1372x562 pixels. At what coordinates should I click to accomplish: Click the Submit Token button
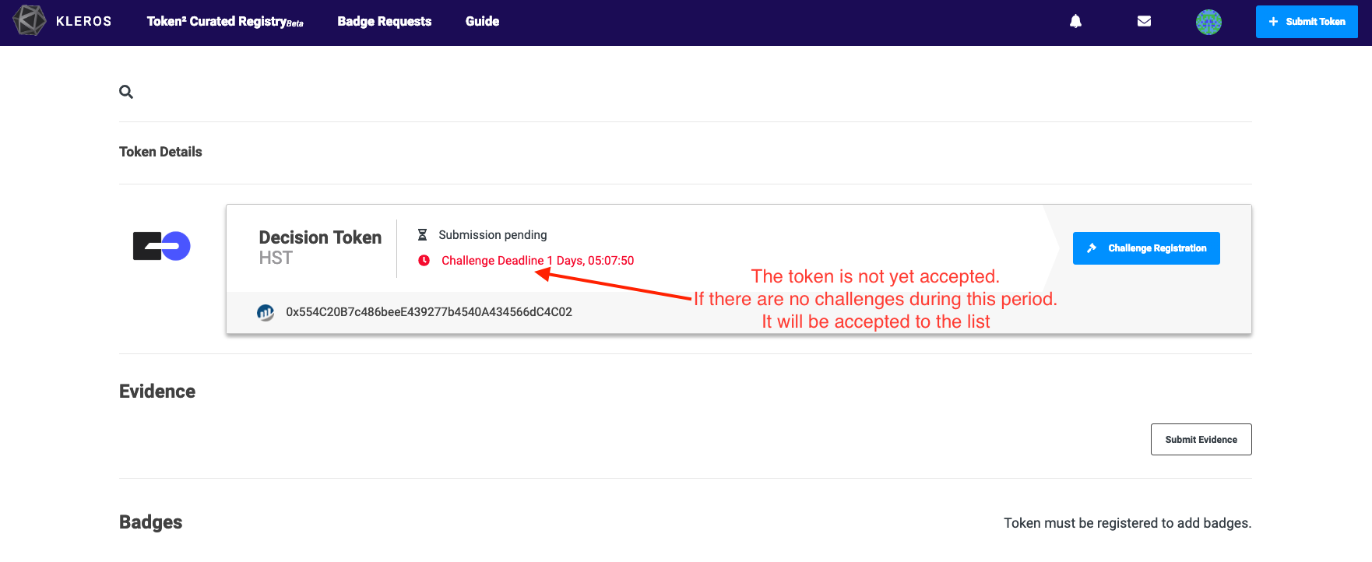1307,22
